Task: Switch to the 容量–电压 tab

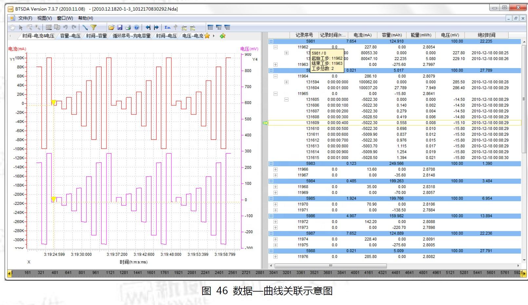Action: [70, 36]
